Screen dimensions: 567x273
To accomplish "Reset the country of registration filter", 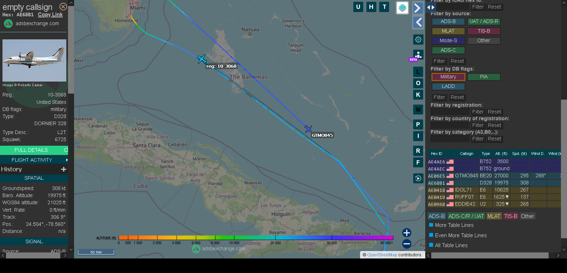I will tap(494, 126).
